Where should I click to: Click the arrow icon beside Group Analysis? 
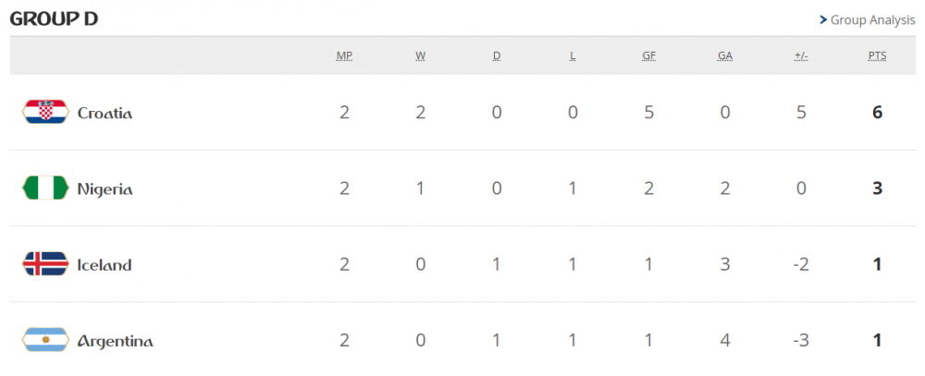coord(823,19)
